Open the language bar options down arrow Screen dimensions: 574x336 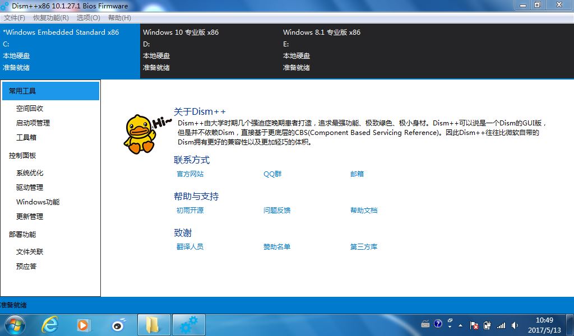click(450, 327)
